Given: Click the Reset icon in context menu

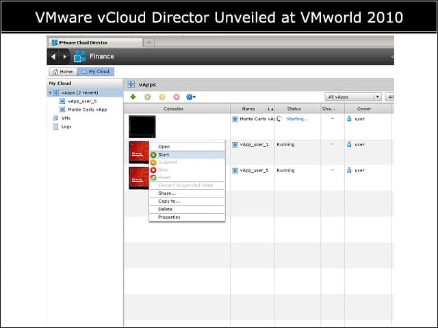Looking at the screenshot, I should coord(153,178).
